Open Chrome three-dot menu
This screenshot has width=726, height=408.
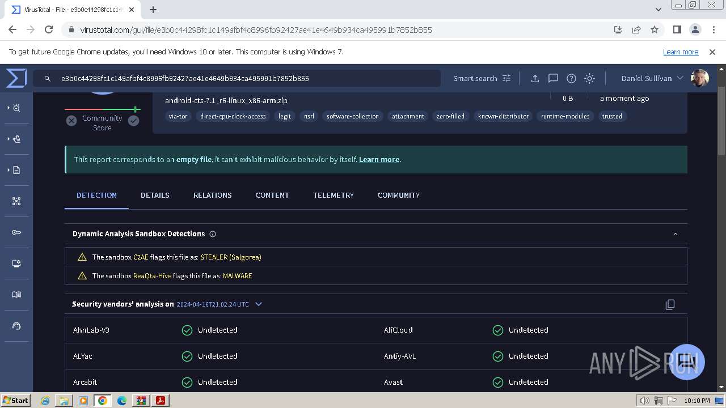click(x=714, y=29)
